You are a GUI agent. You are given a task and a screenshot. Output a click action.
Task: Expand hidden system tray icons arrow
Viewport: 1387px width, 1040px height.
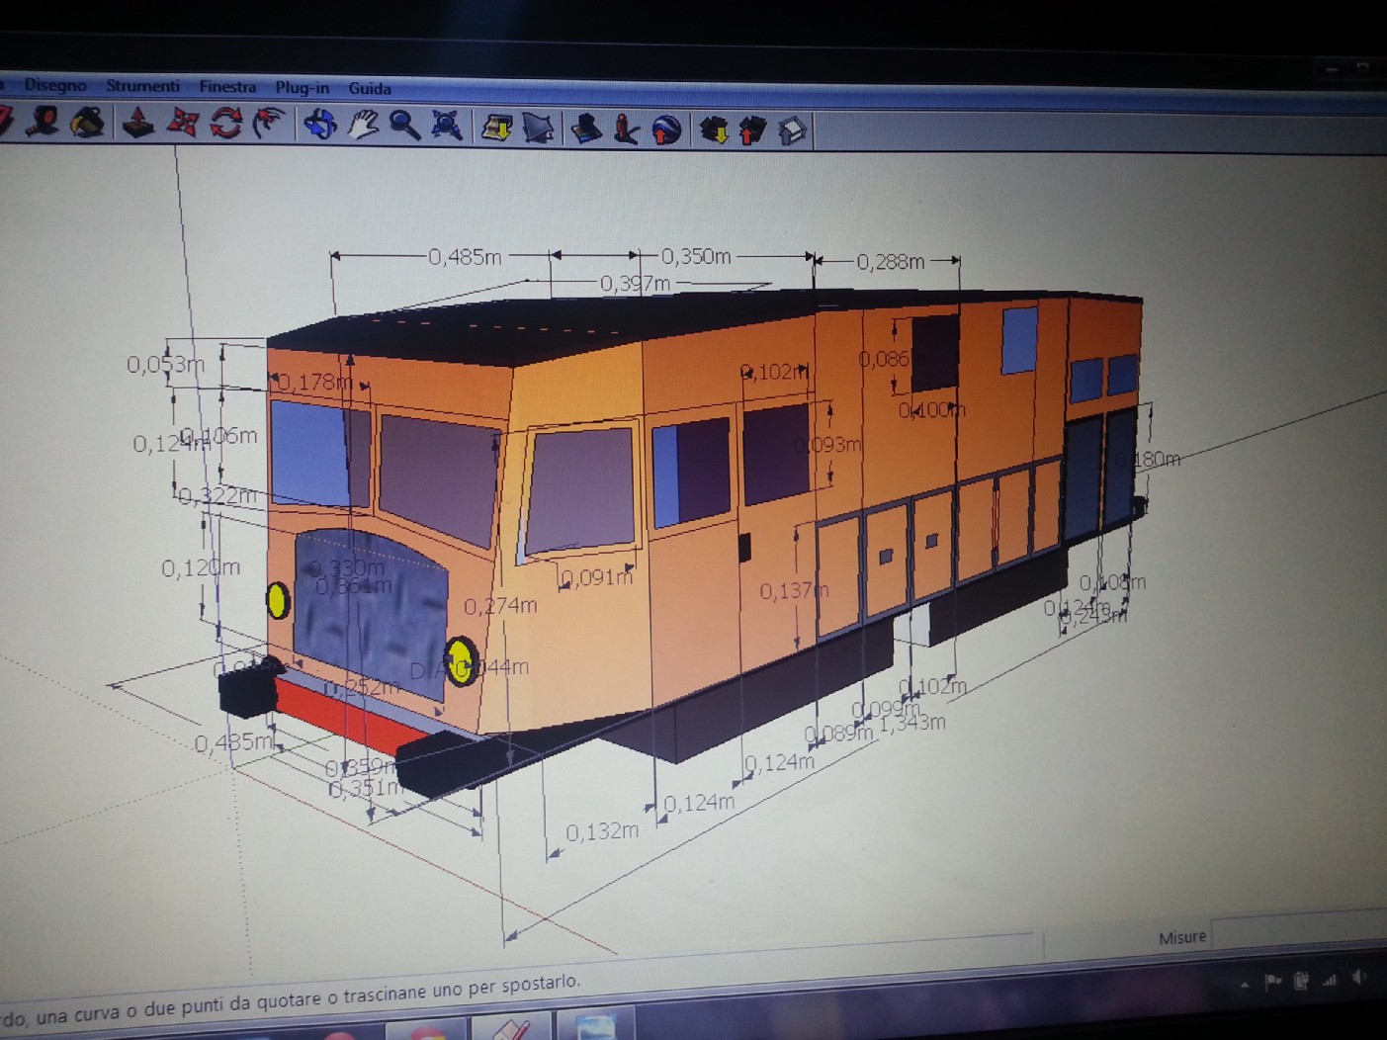pyautogui.click(x=1244, y=985)
